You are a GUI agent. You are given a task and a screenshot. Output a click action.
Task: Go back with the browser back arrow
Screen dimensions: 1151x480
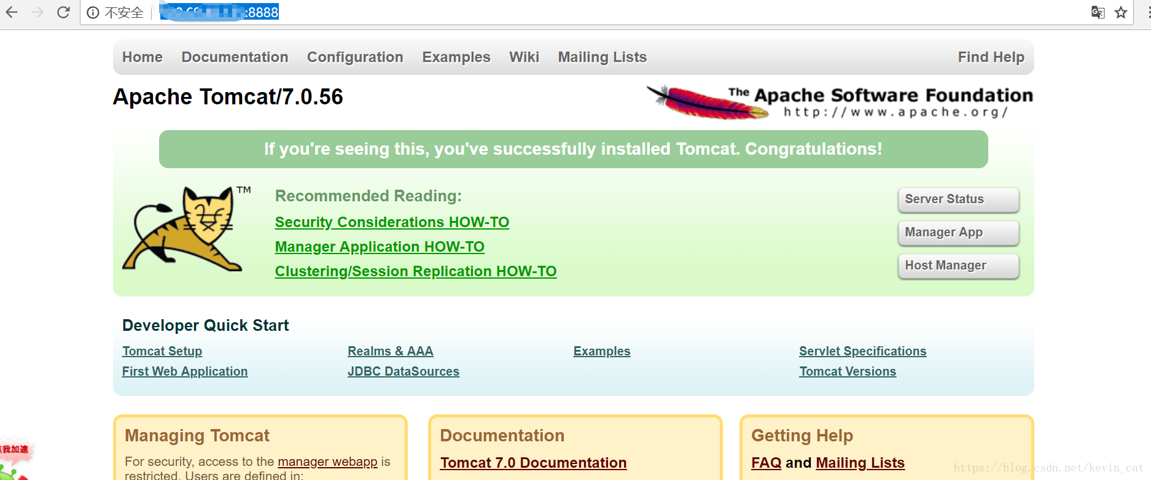pyautogui.click(x=12, y=12)
